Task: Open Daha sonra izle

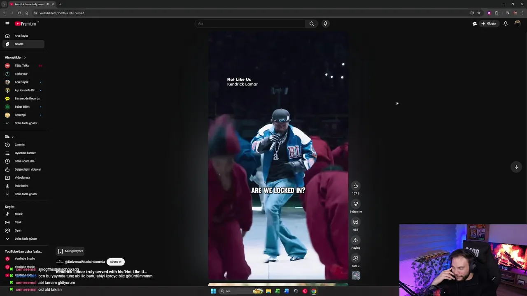Action: pyautogui.click(x=23, y=161)
